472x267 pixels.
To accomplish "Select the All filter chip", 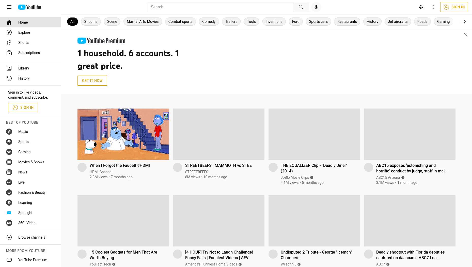I will (72, 22).
